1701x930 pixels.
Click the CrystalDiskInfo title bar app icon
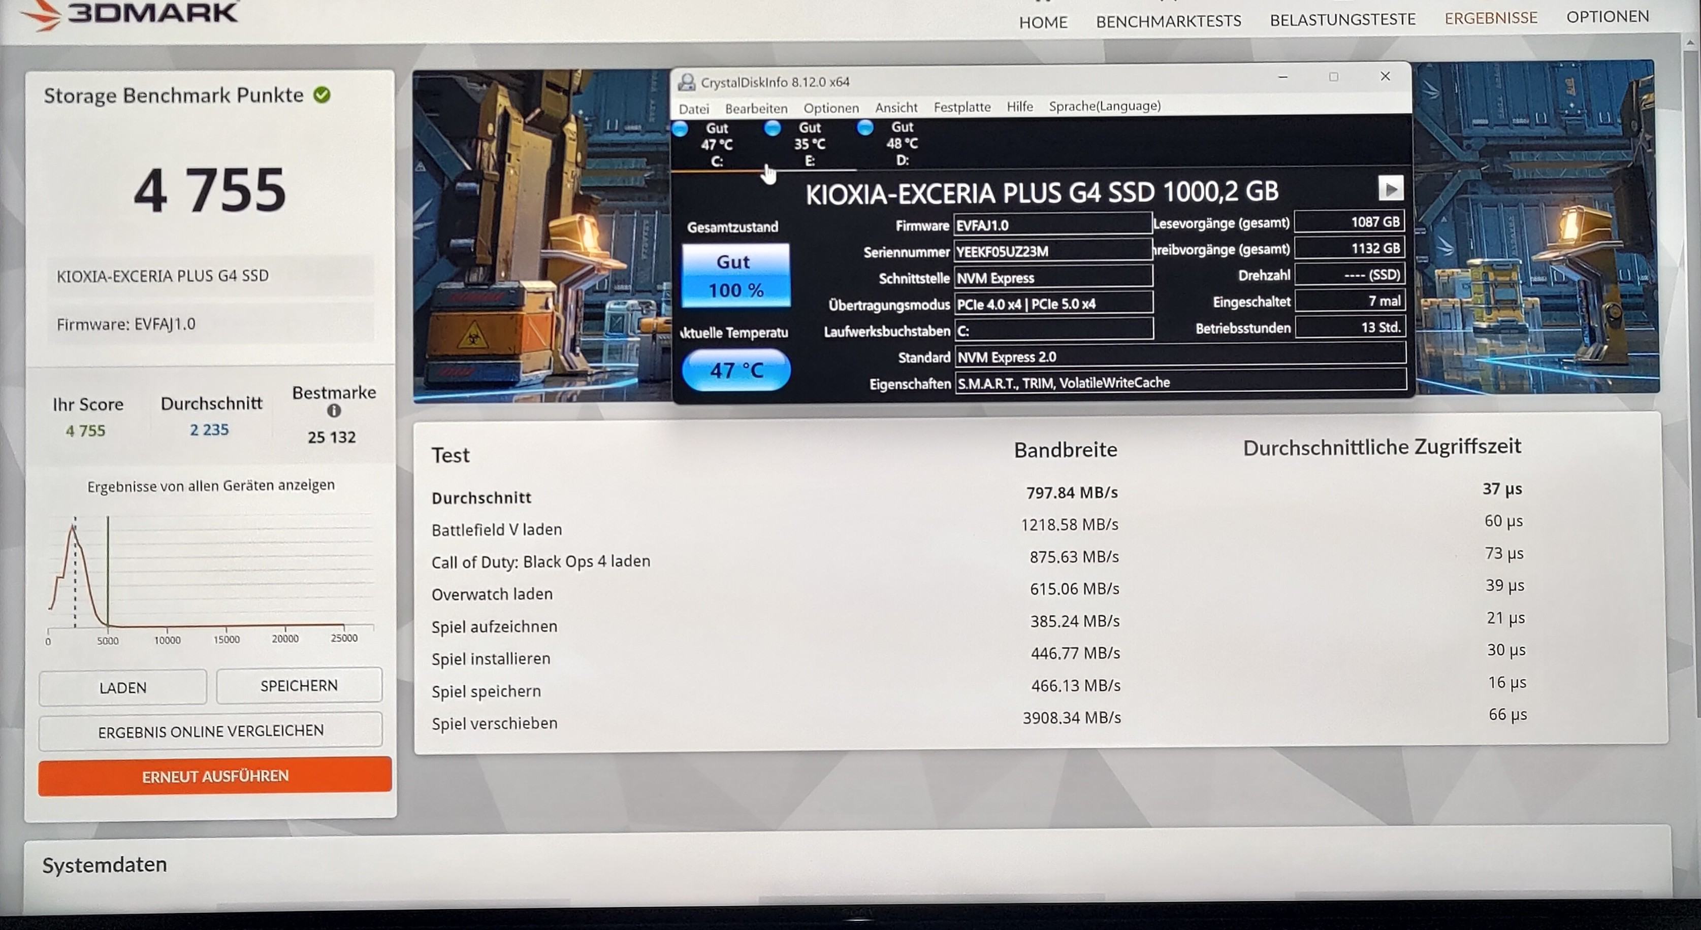pyautogui.click(x=687, y=82)
